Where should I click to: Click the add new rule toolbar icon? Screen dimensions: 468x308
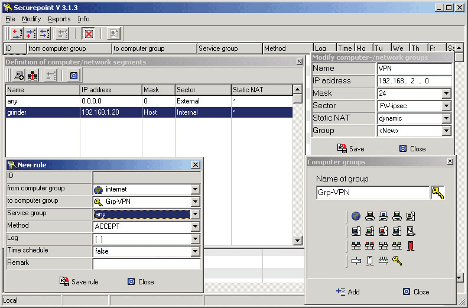click(17, 34)
